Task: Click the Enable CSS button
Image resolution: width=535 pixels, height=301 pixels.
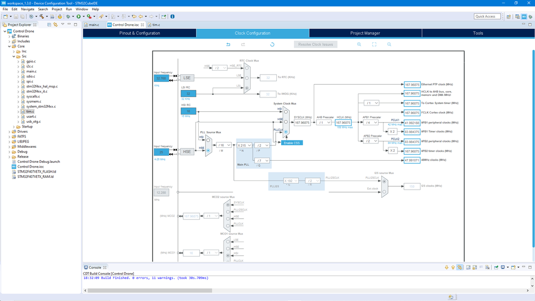Action: pos(292,142)
